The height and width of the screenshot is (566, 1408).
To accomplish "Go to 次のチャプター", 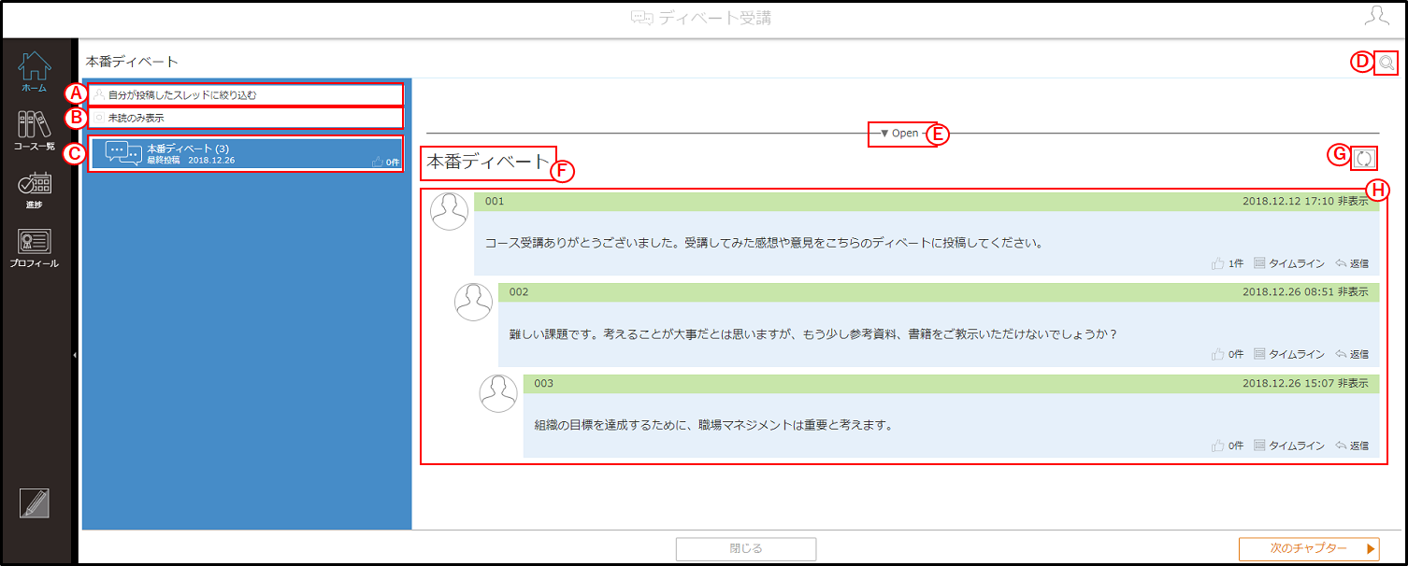I will (x=1309, y=548).
